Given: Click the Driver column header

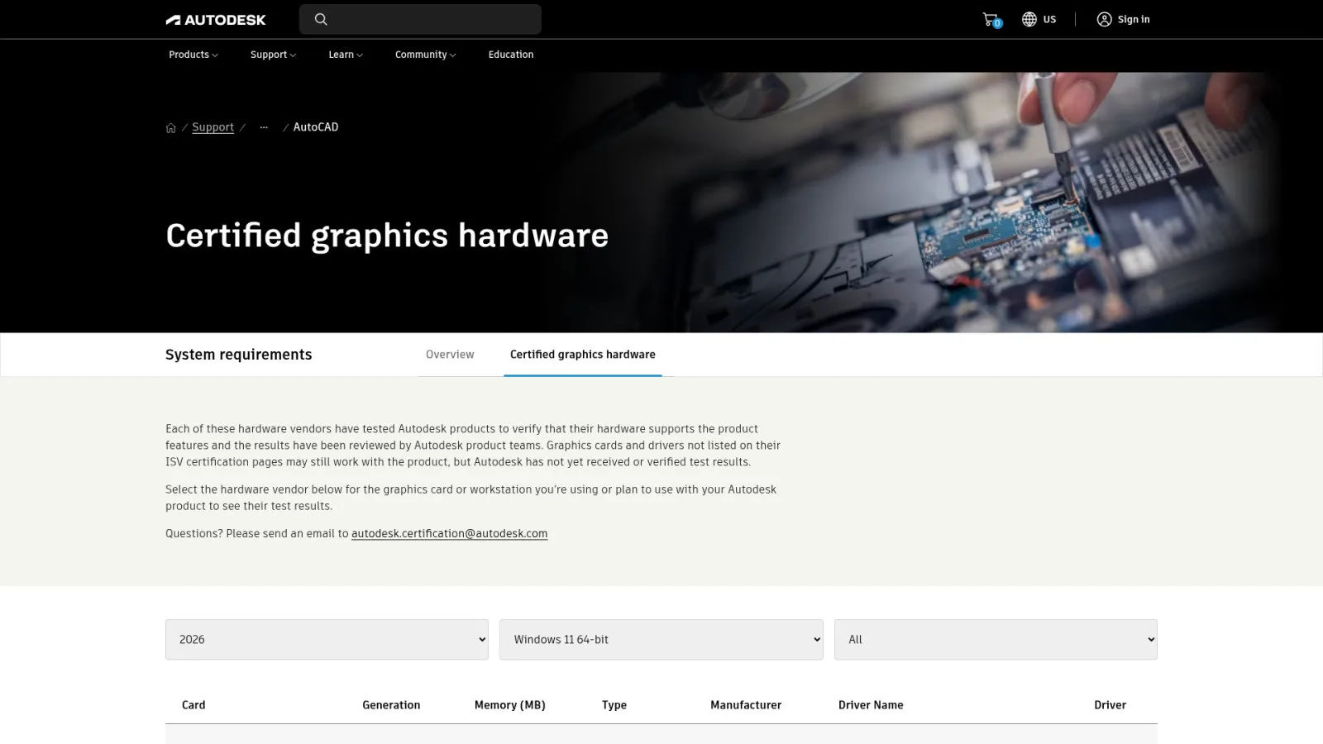Looking at the screenshot, I should tap(1110, 705).
